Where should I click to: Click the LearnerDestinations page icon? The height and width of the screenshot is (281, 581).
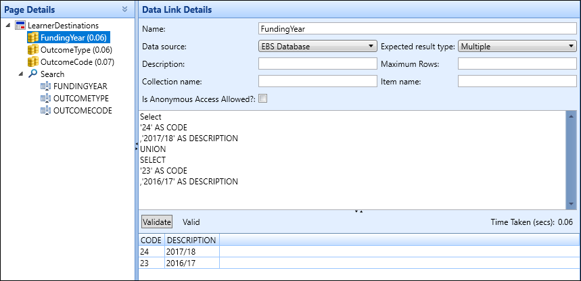[20, 25]
